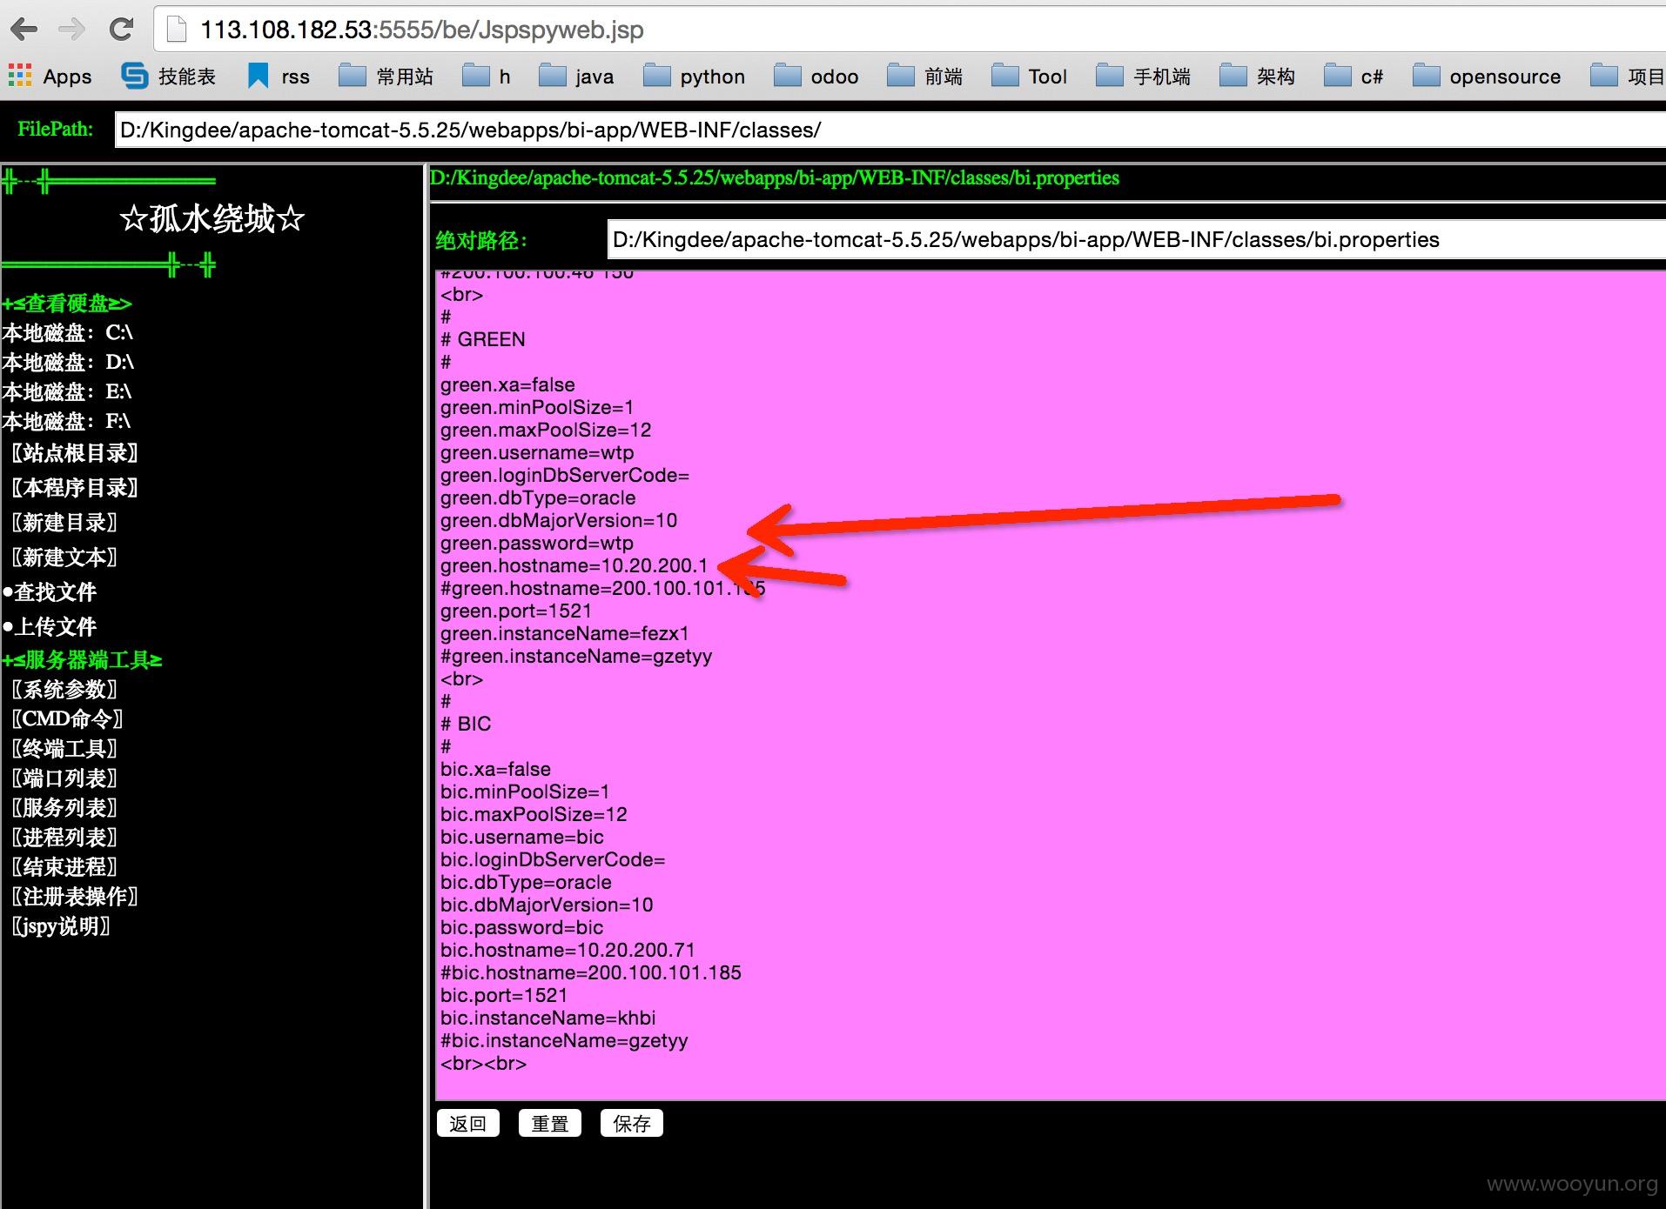Go to 本程序目录
Image resolution: width=1666 pixels, height=1209 pixels.
coord(74,488)
